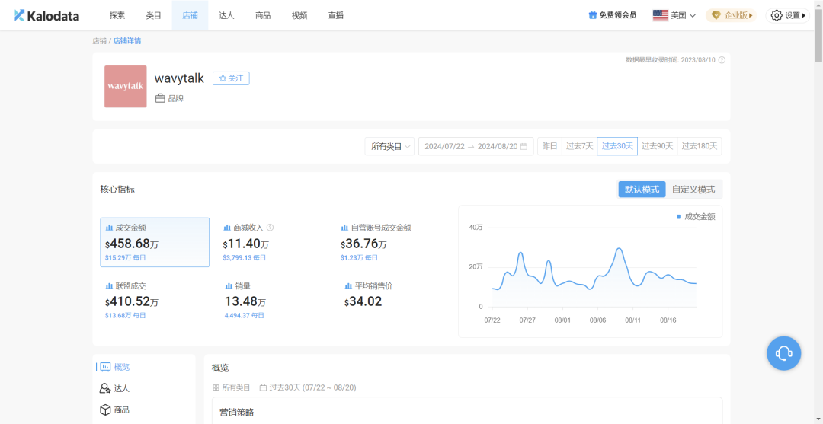
Task: Click the bar chart icon beside 成交金额
Action: coord(109,228)
